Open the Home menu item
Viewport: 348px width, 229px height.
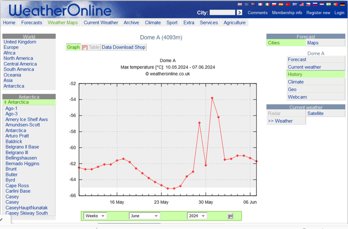[9, 22]
